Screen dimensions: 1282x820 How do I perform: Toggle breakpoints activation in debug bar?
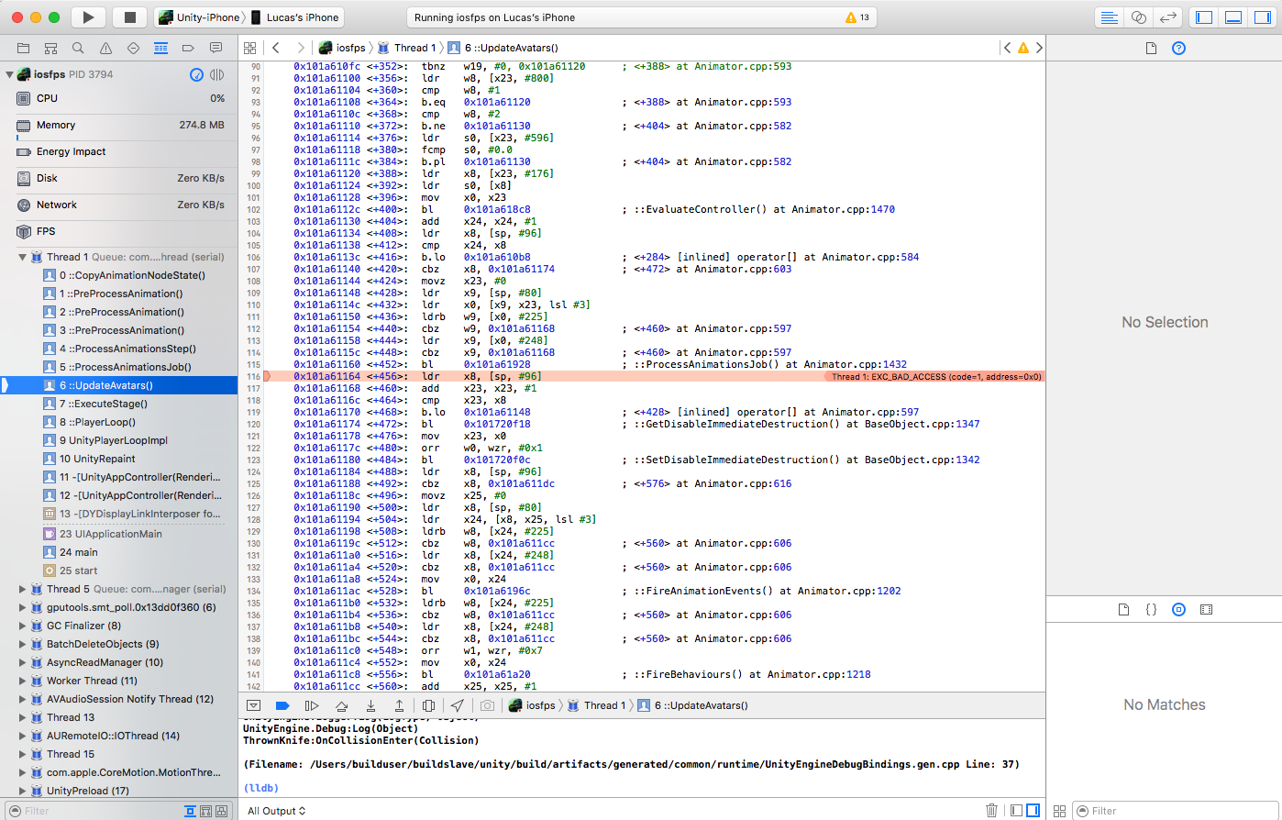282,705
